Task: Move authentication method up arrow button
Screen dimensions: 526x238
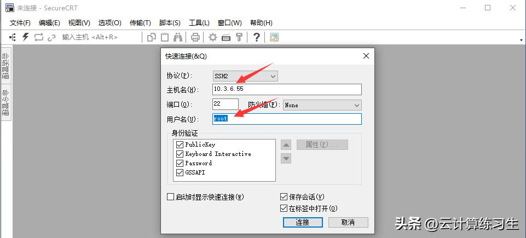Action: (x=286, y=145)
